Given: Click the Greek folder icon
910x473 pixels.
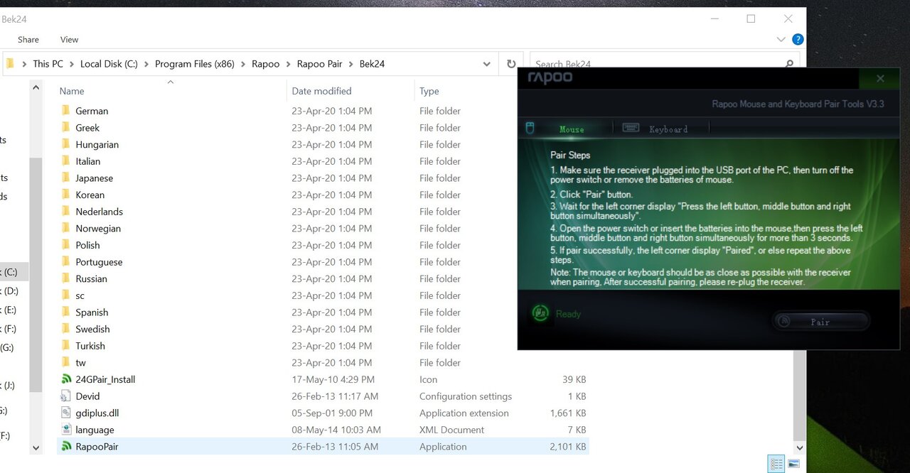Looking at the screenshot, I should tap(66, 128).
